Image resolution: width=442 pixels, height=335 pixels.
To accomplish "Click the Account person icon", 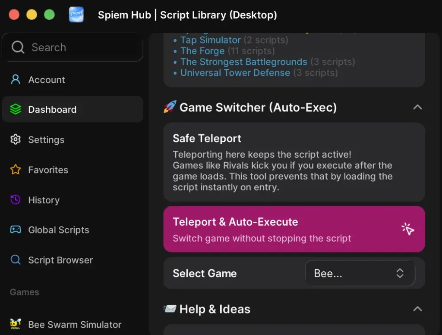I will click(16, 79).
